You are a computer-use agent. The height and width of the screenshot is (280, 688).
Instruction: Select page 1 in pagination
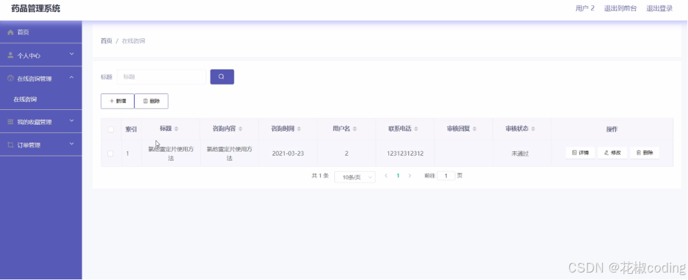[x=398, y=176]
